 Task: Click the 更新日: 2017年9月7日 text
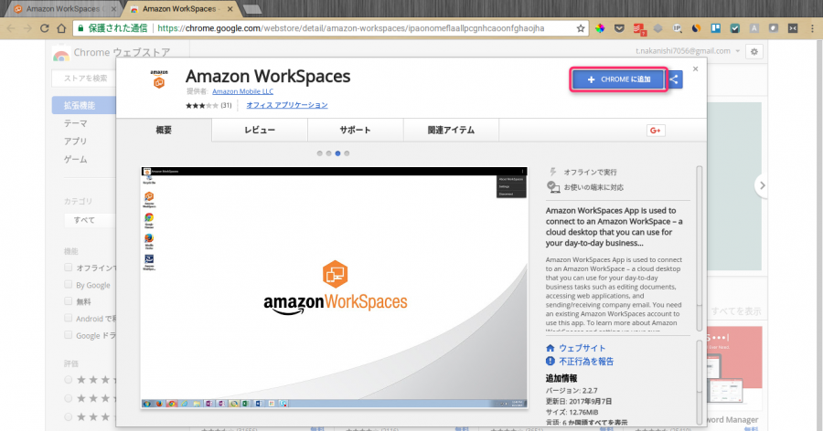point(579,401)
